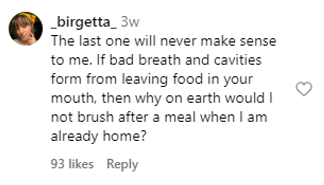Click the "The last one" comment line
The height and width of the screenshot is (185, 324).
163,41
